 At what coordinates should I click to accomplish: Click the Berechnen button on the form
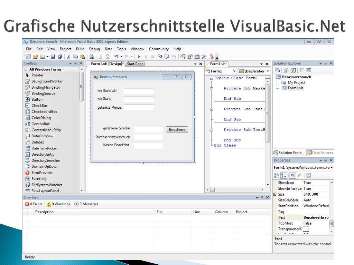click(177, 130)
